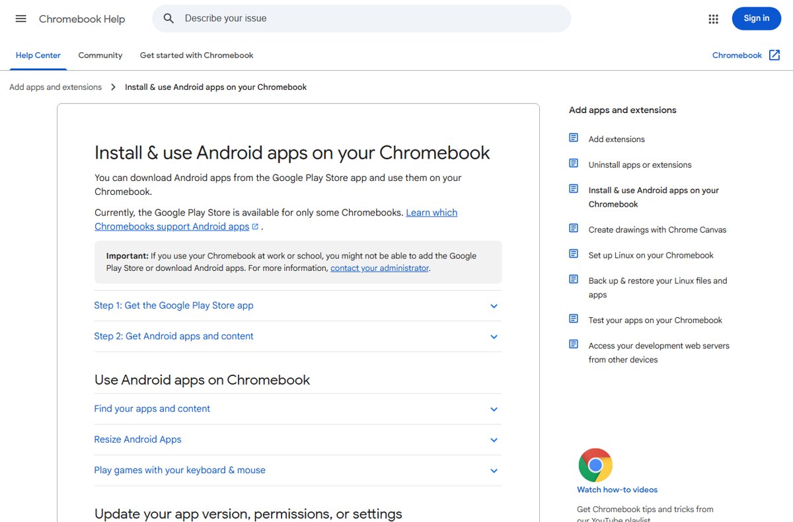Click the Chromebook Help title
This screenshot has height=522, width=793.
click(x=82, y=19)
